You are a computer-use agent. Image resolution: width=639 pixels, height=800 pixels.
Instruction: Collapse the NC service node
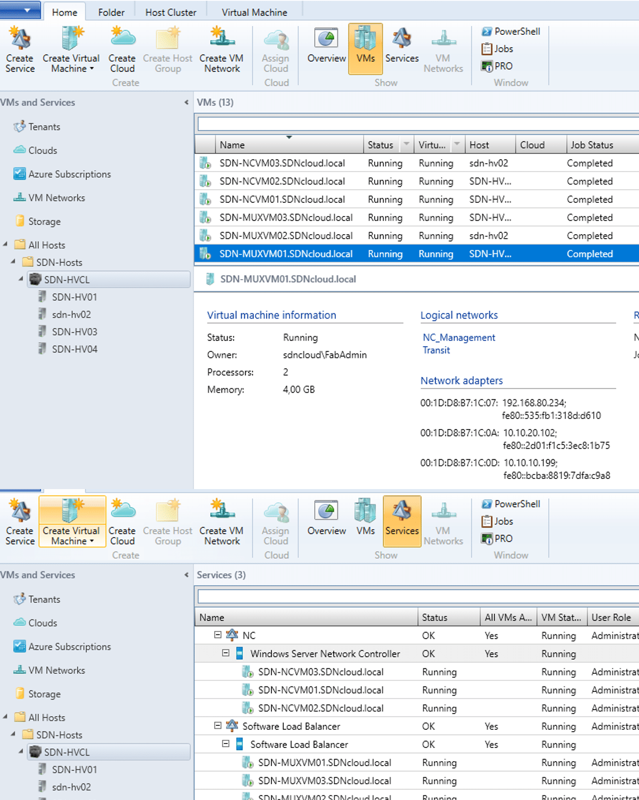click(217, 635)
